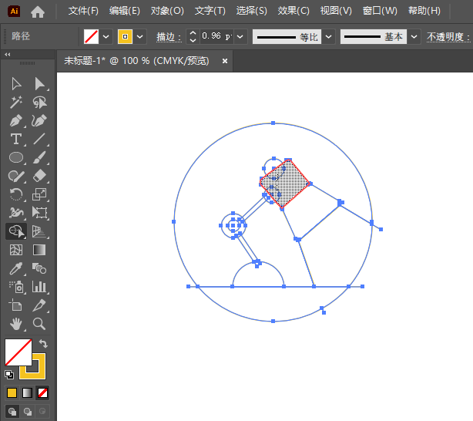Click the control bar yellow stroke swatch

click(x=126, y=37)
